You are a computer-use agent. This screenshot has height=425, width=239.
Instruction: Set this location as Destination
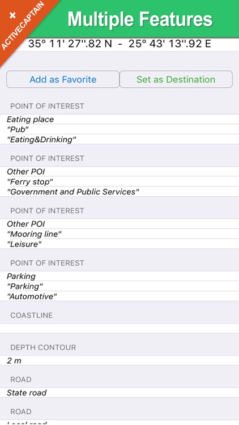click(176, 79)
